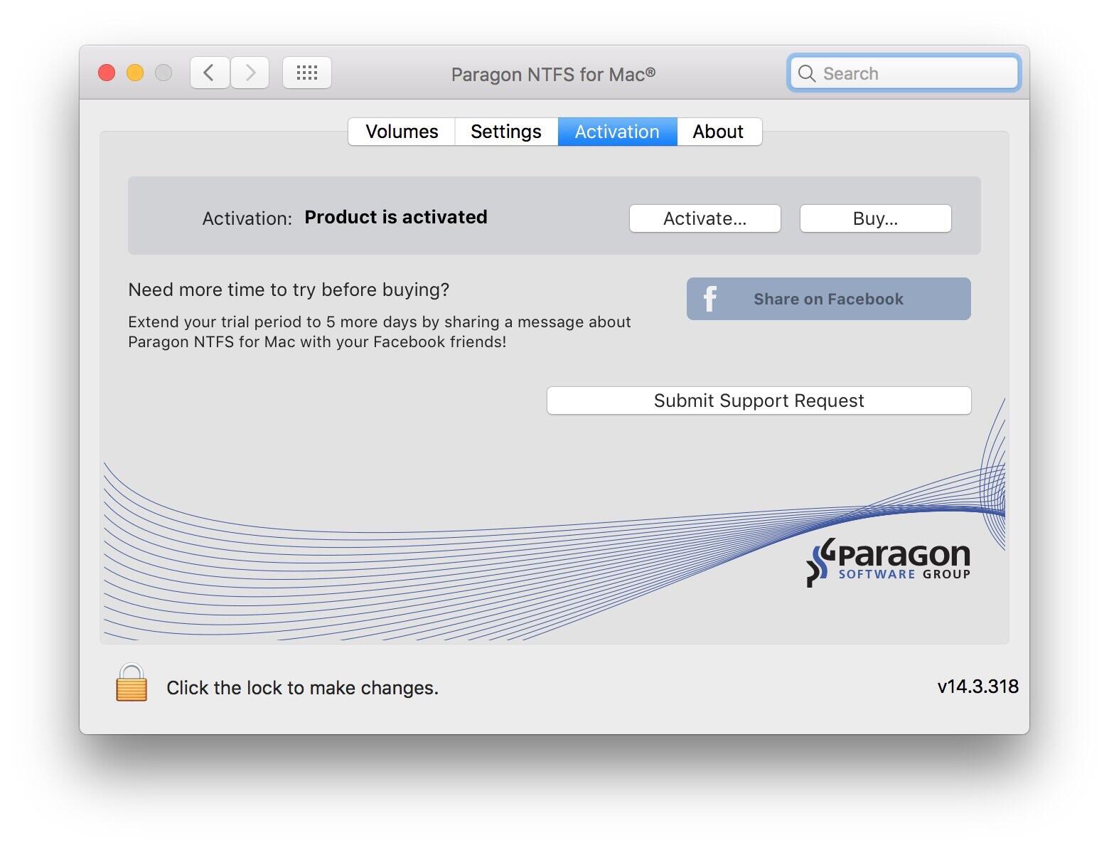Viewport: 1109px width, 848px height.
Task: Click the Buy... button
Action: (876, 218)
